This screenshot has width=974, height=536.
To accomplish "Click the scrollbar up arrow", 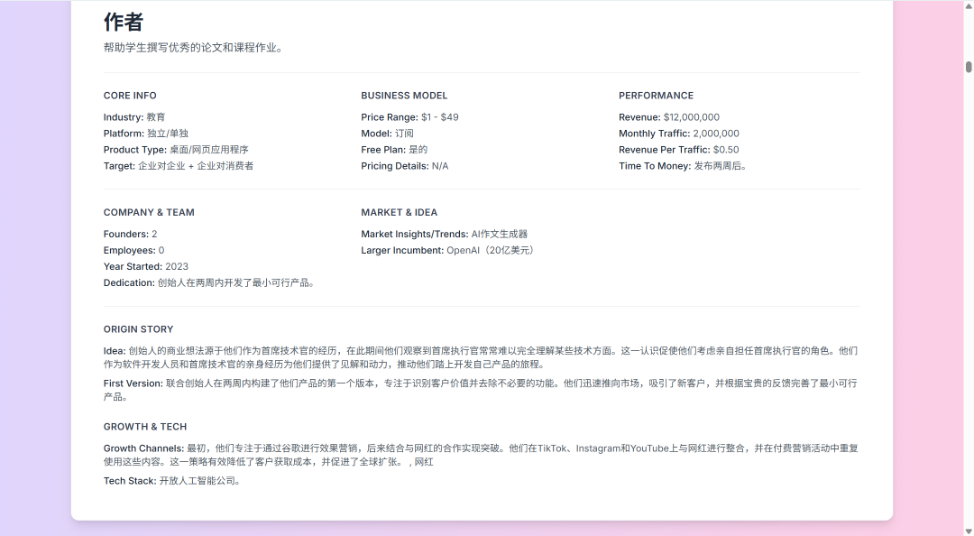I will [x=969, y=5].
